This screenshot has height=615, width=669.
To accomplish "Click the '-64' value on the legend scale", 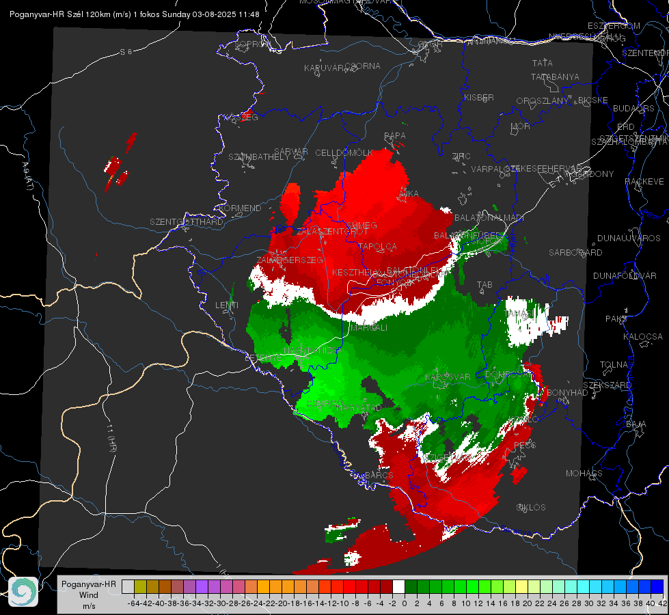I will point(134,603).
